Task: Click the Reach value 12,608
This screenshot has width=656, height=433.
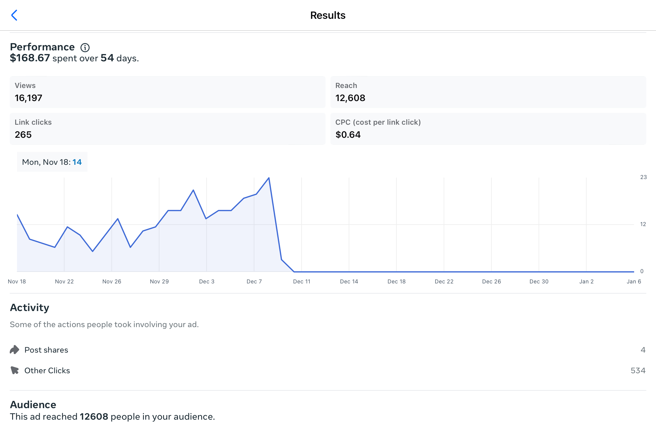Action: [x=350, y=98]
